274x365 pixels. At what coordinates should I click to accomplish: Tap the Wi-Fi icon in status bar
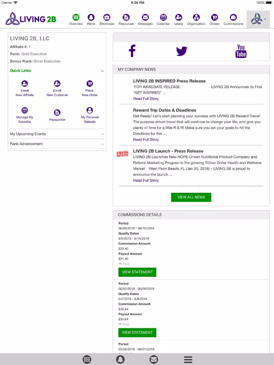pyautogui.click(x=15, y=3)
